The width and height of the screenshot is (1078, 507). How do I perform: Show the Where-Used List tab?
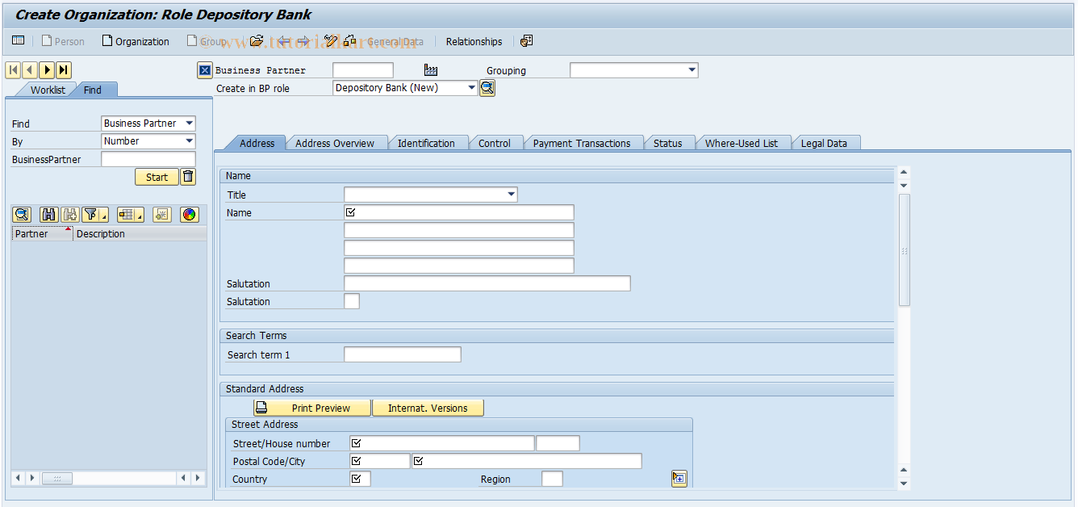[x=742, y=143]
